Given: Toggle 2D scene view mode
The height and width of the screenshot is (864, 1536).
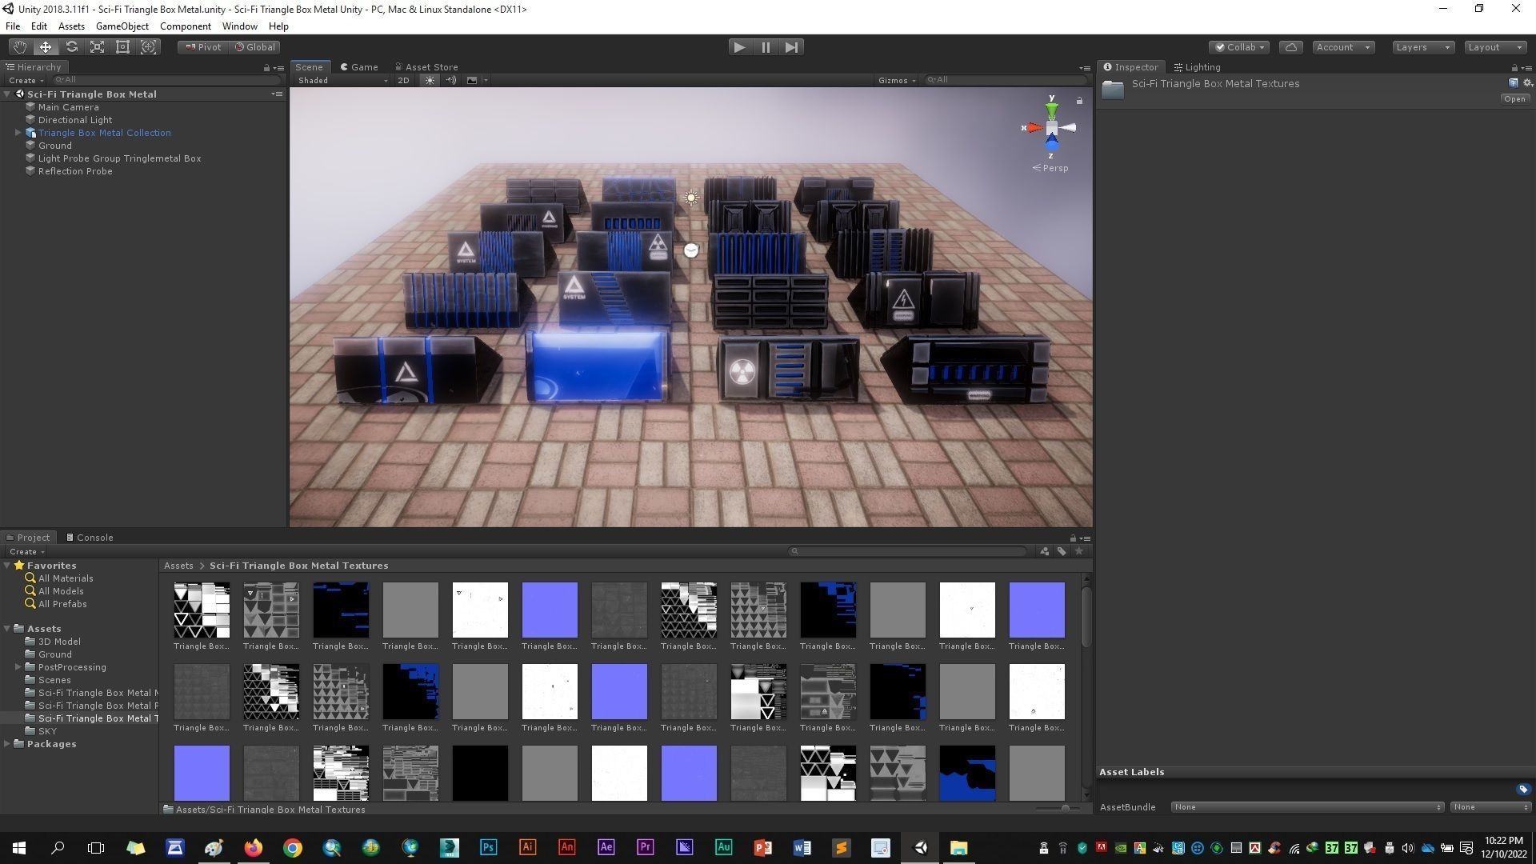Looking at the screenshot, I should (403, 80).
